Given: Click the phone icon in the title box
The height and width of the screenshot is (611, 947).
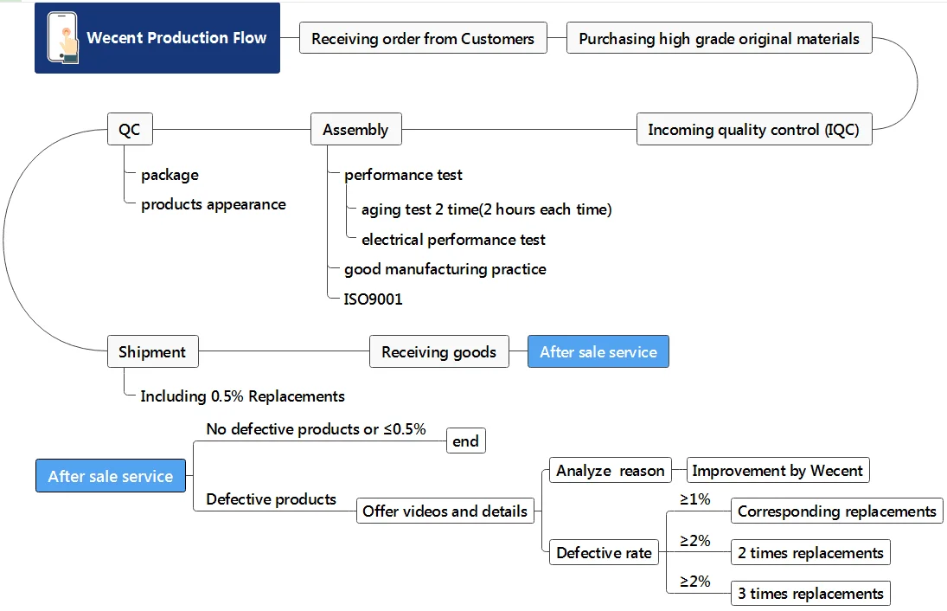Looking at the screenshot, I should (x=62, y=38).
